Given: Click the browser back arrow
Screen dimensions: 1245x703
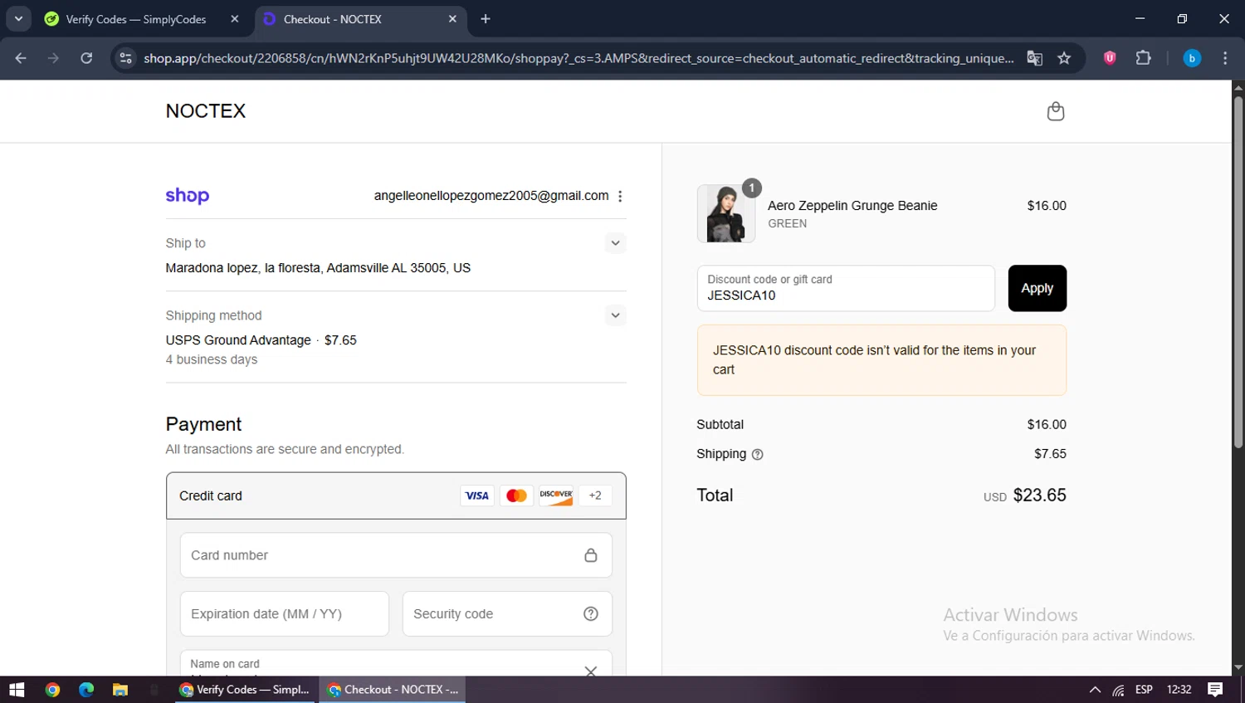Looking at the screenshot, I should point(21,58).
